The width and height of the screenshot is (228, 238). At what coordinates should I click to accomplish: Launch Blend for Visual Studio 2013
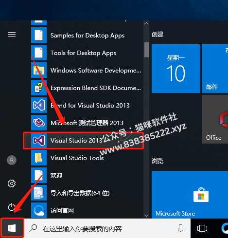(x=87, y=106)
